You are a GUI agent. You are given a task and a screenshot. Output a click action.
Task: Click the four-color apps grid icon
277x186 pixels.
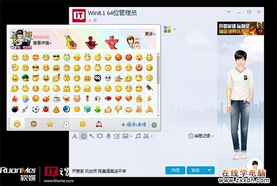pyautogui.click(x=167, y=30)
